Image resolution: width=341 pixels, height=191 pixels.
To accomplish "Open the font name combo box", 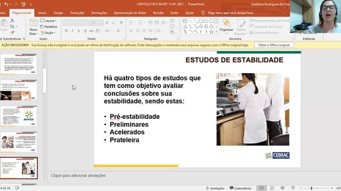I will pos(77,23).
